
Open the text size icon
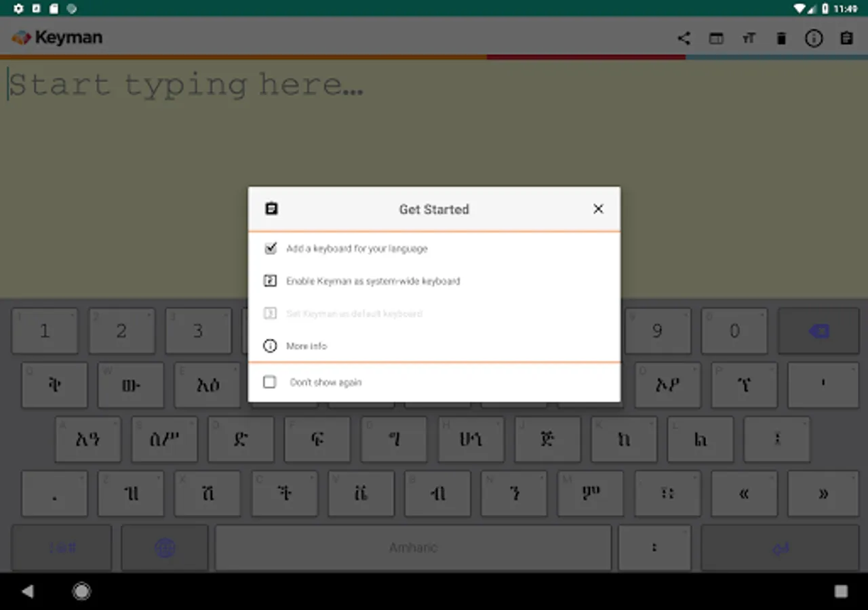click(x=749, y=39)
